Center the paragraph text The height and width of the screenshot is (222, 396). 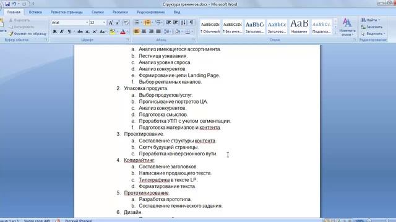144,31
